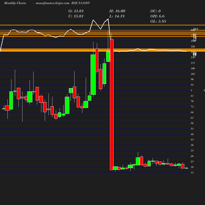Click the 'BSE 511589' ticker label
Viewport: 205px width, 205px height.
point(80,3)
